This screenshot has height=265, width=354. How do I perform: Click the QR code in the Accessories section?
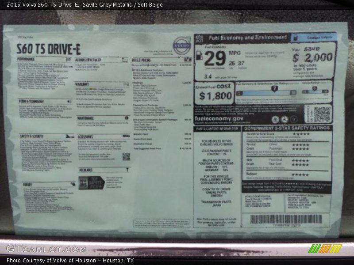point(126,157)
